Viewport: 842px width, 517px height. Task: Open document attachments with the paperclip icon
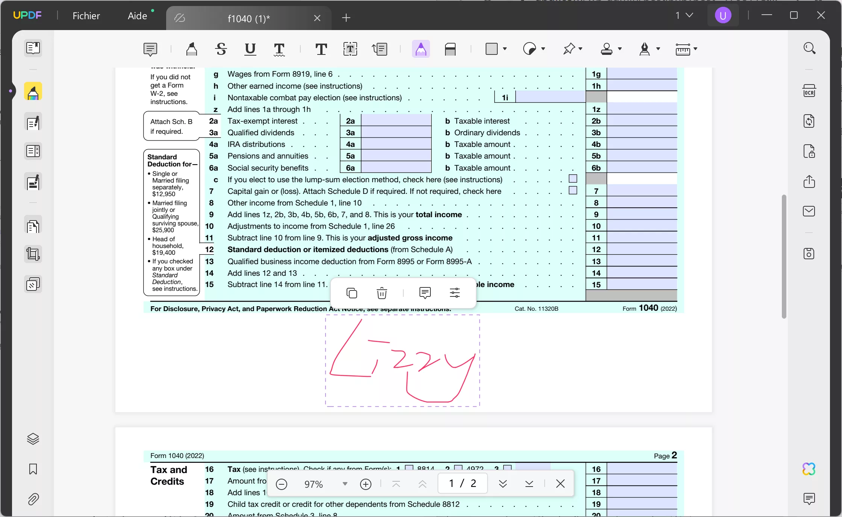click(33, 500)
